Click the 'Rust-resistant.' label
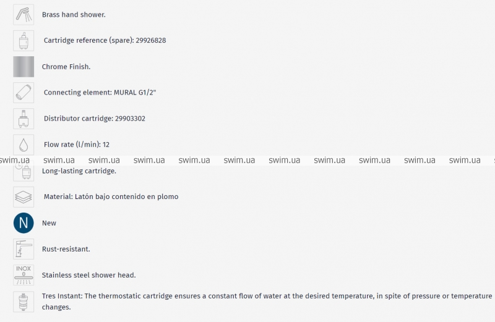Viewport: 495px width, 322px height. (66, 249)
